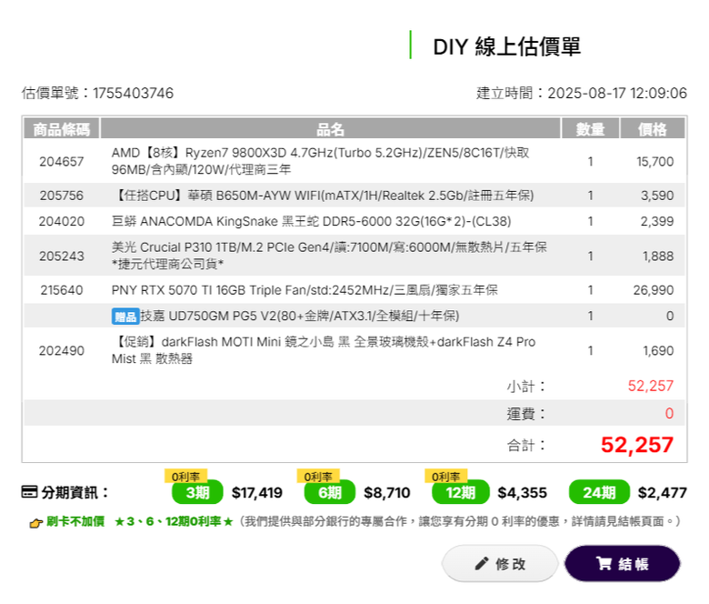Click product code 202490
The height and width of the screenshot is (604, 709).
coord(62,350)
